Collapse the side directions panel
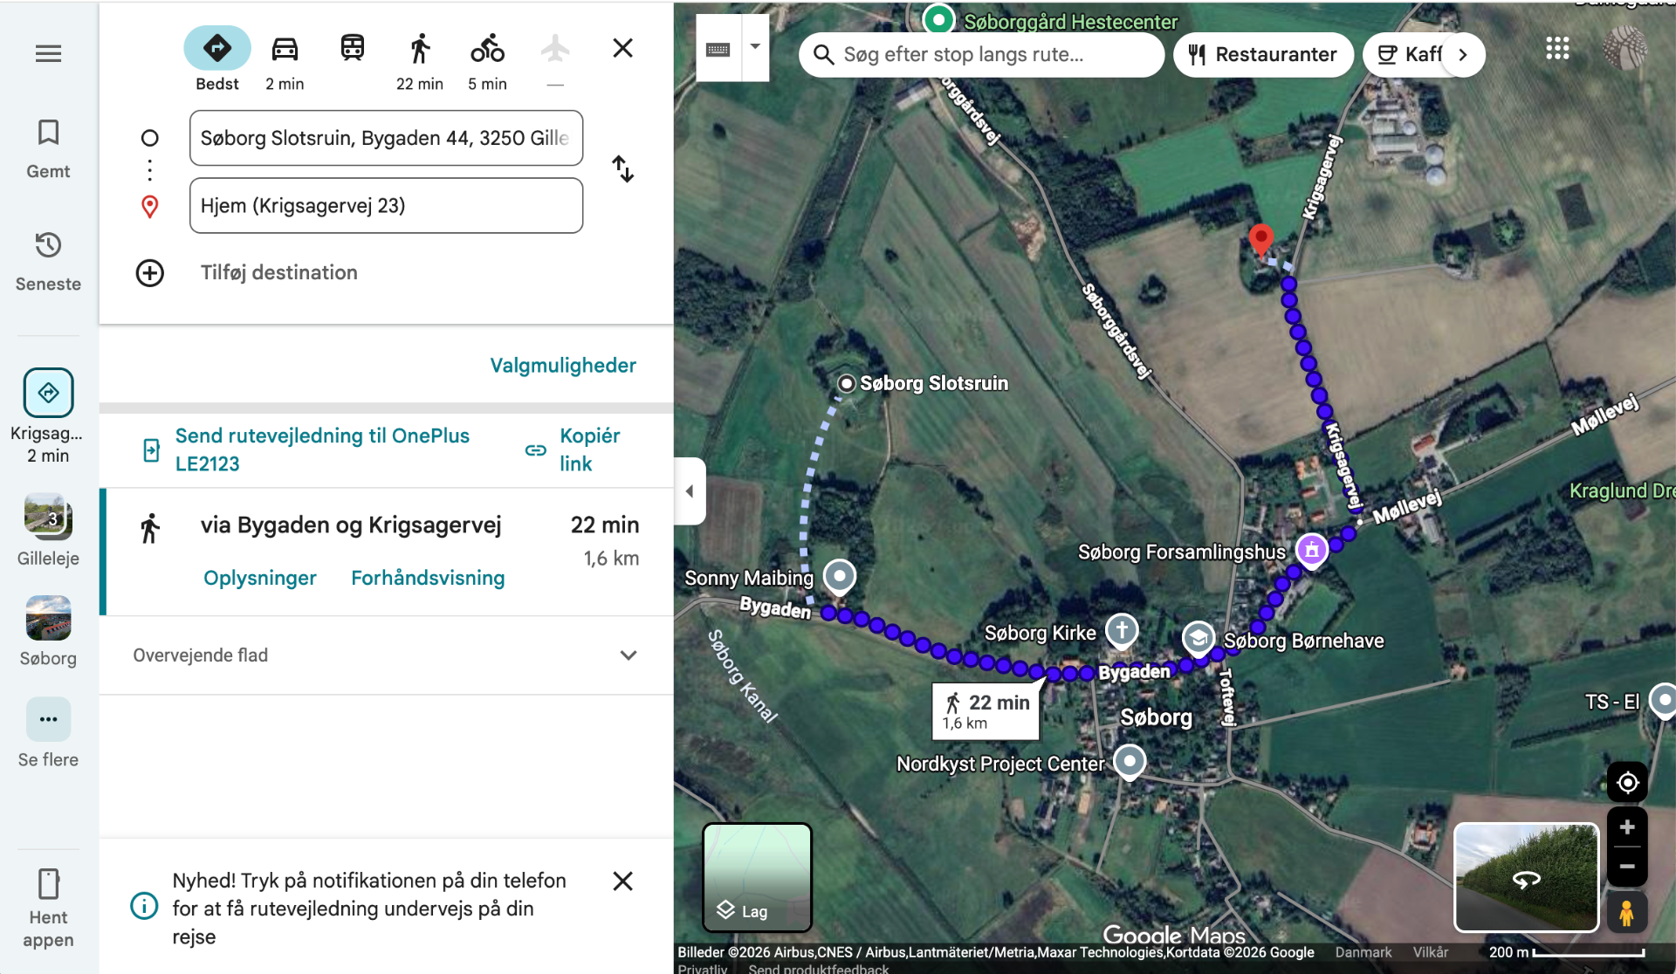Screen dimensions: 1676x974 click(x=690, y=491)
